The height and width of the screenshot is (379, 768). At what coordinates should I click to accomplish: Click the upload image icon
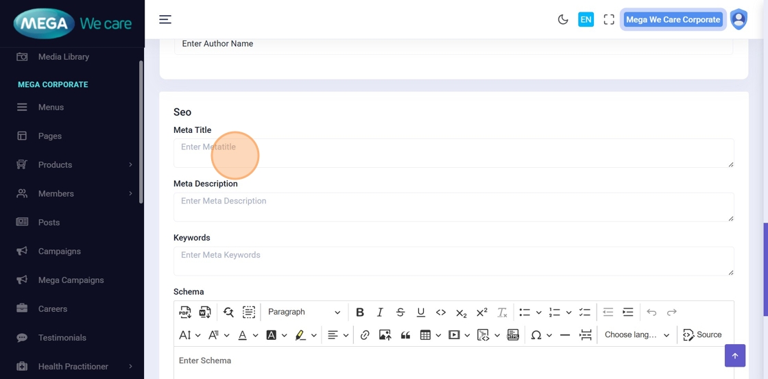pyautogui.click(x=385, y=335)
